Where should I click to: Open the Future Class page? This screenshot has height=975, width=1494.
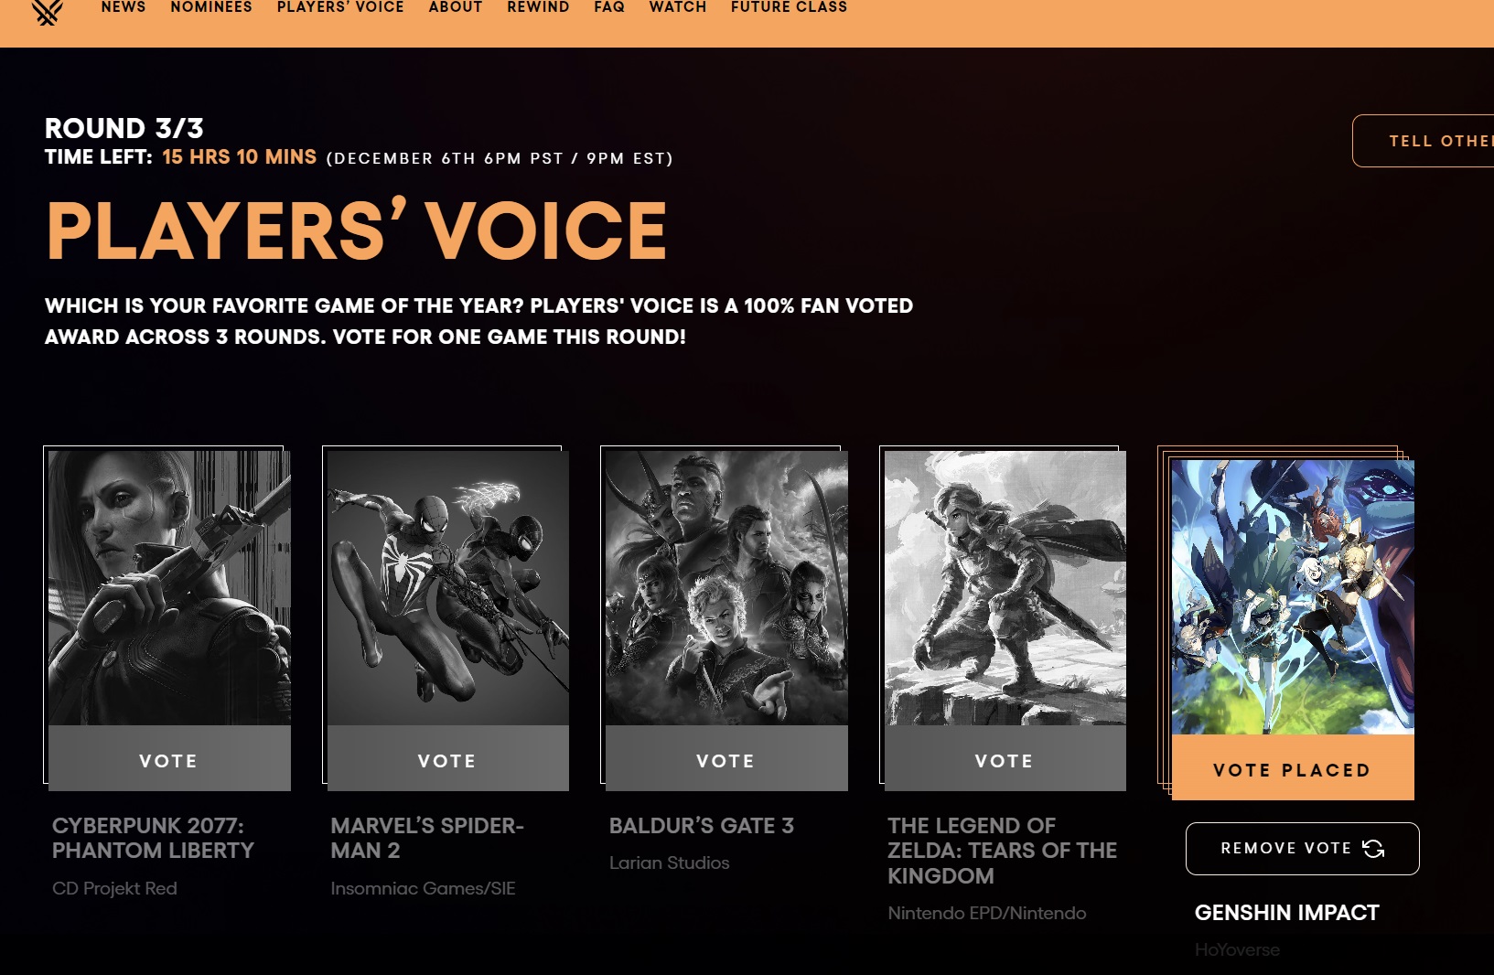coord(789,7)
